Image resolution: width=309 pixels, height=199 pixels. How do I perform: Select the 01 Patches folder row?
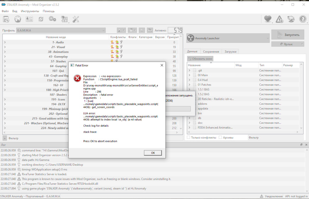(x=243, y=85)
